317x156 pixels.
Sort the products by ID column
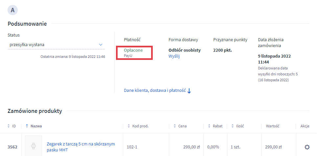coord(12,126)
